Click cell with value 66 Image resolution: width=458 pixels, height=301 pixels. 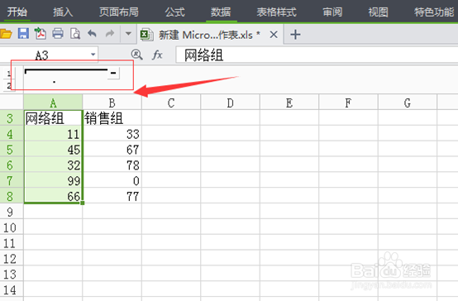tap(53, 196)
